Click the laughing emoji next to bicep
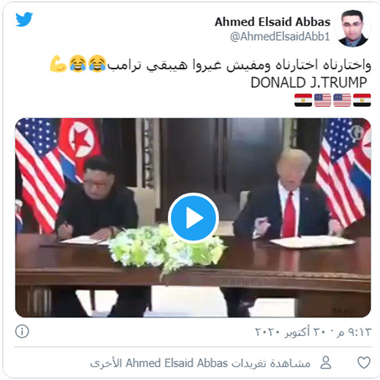The width and height of the screenshot is (380, 380). [78, 64]
